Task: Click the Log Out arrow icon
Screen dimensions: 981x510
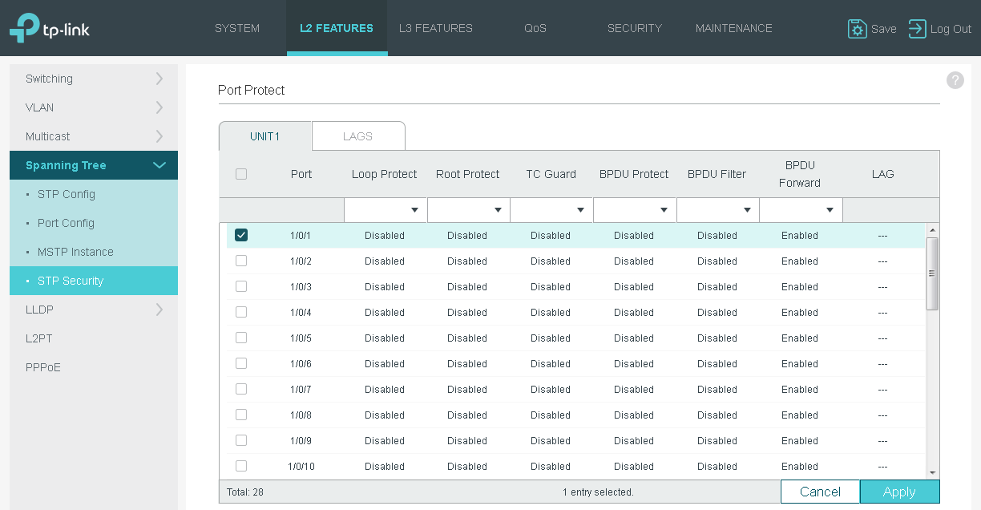Action: pos(917,29)
